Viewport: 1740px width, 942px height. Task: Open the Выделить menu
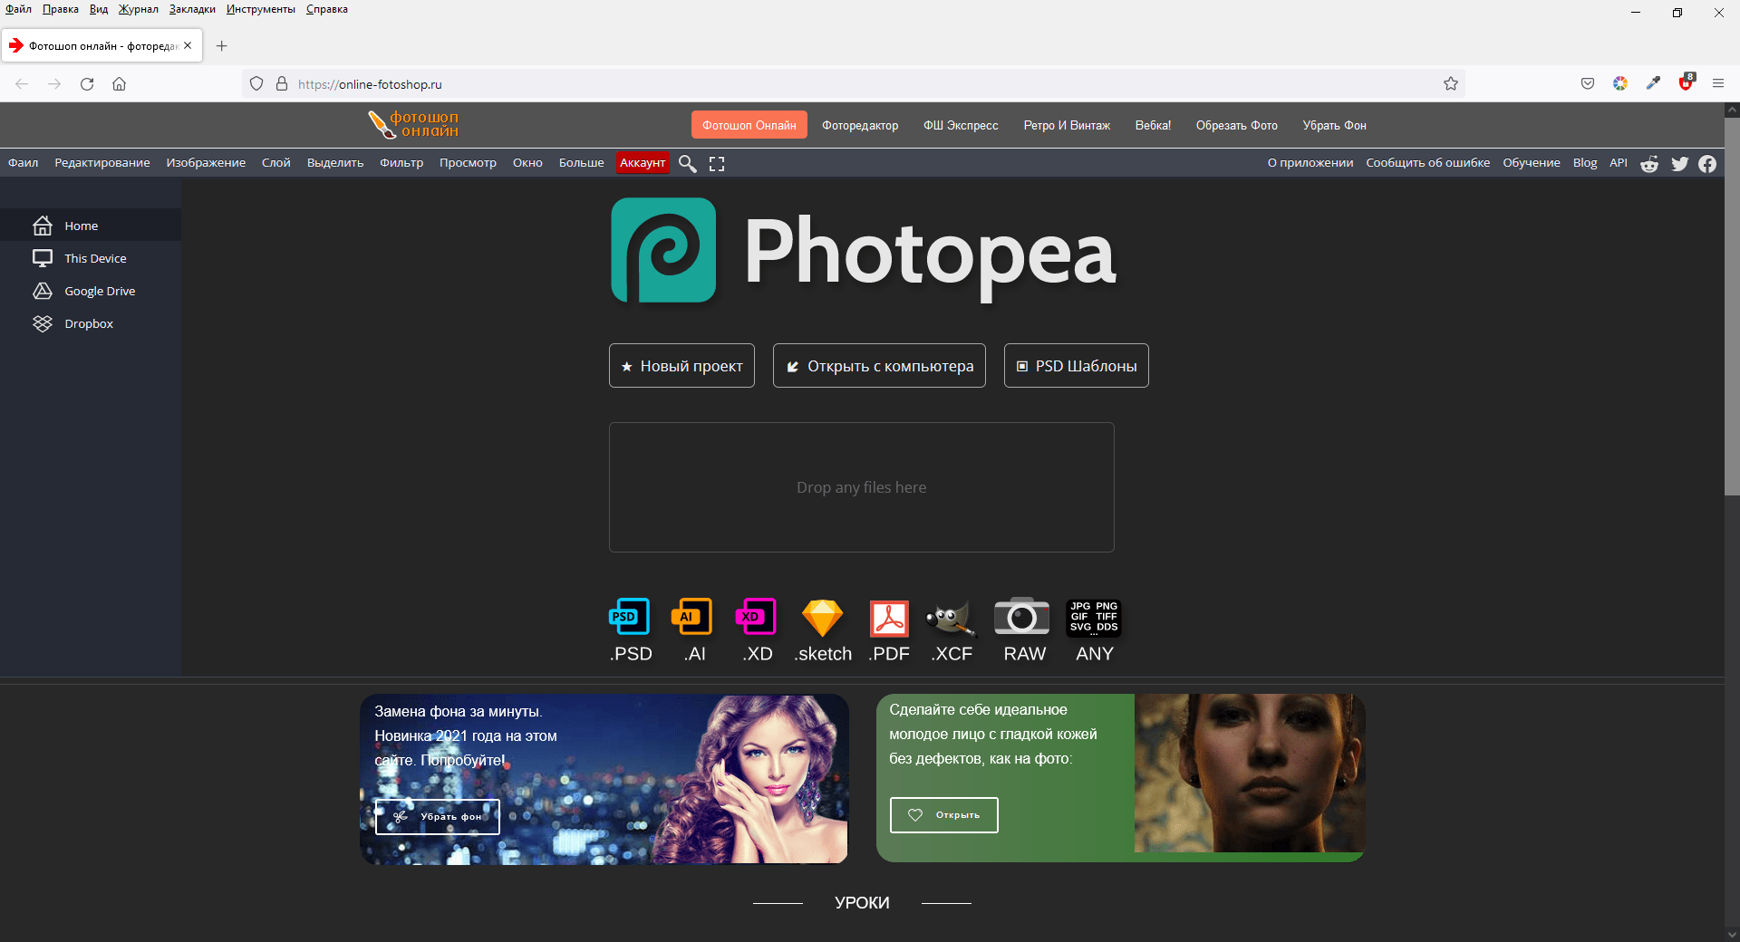pyautogui.click(x=335, y=163)
